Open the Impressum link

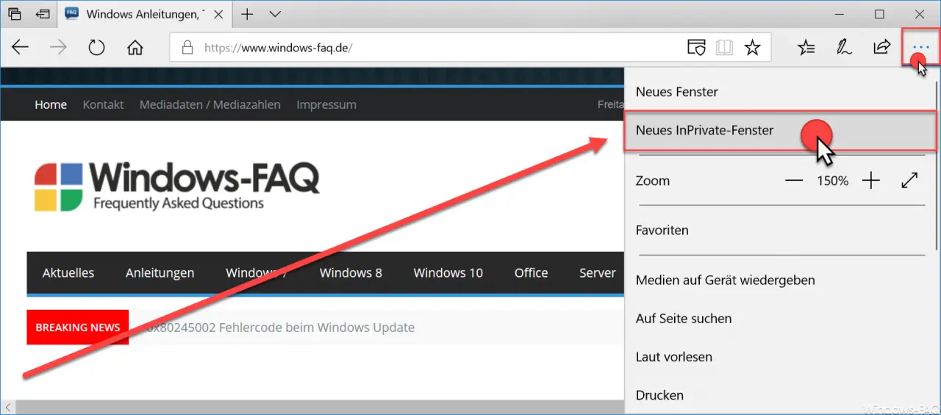point(326,104)
